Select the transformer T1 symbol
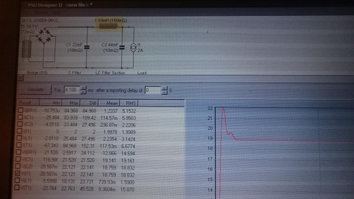Viewport: 354px width, 199px height. tap(27, 49)
